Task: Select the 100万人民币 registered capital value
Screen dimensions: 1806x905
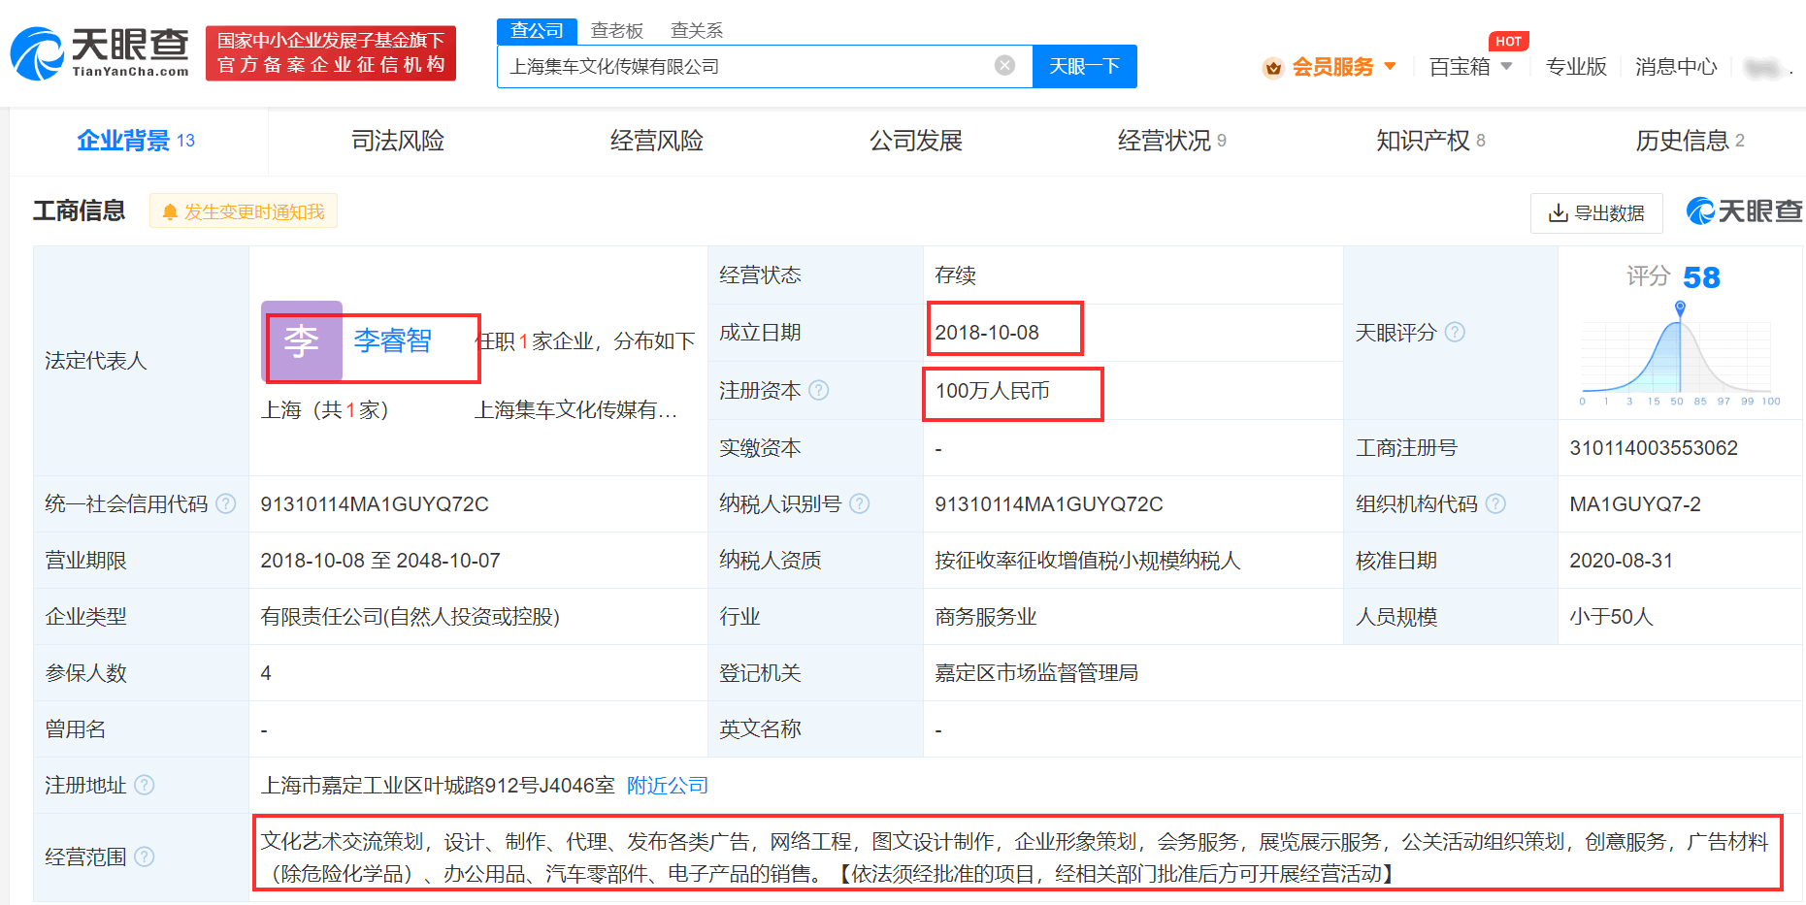Action: tap(992, 391)
